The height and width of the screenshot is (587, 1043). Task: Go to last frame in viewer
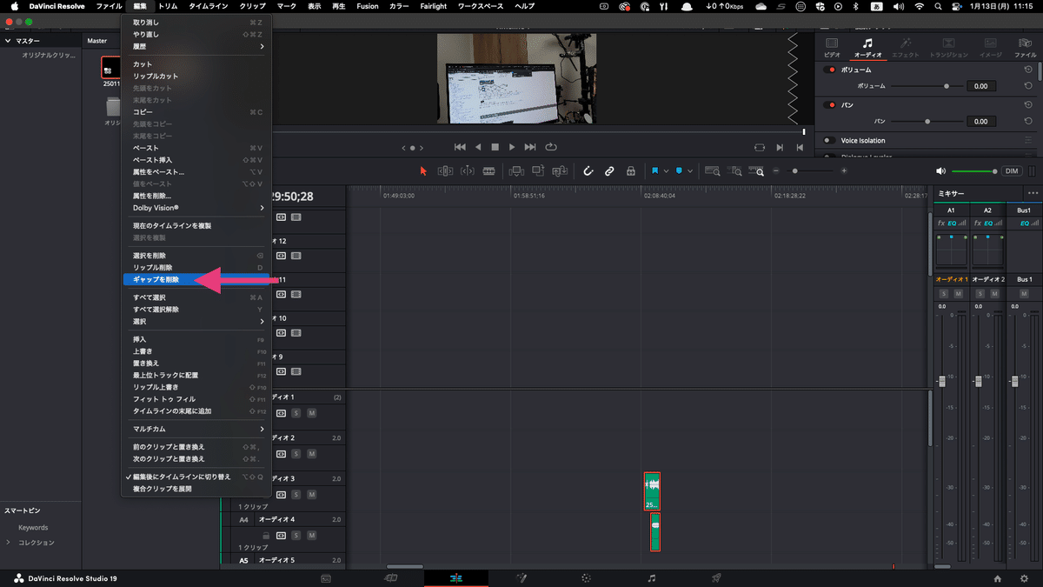pyautogui.click(x=530, y=147)
